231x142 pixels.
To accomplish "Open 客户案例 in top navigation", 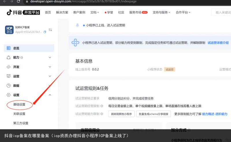I will [79, 12].
